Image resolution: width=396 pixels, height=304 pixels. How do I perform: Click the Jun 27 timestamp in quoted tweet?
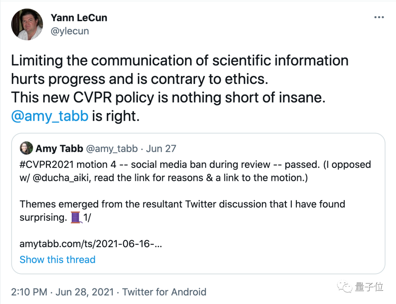coord(161,149)
